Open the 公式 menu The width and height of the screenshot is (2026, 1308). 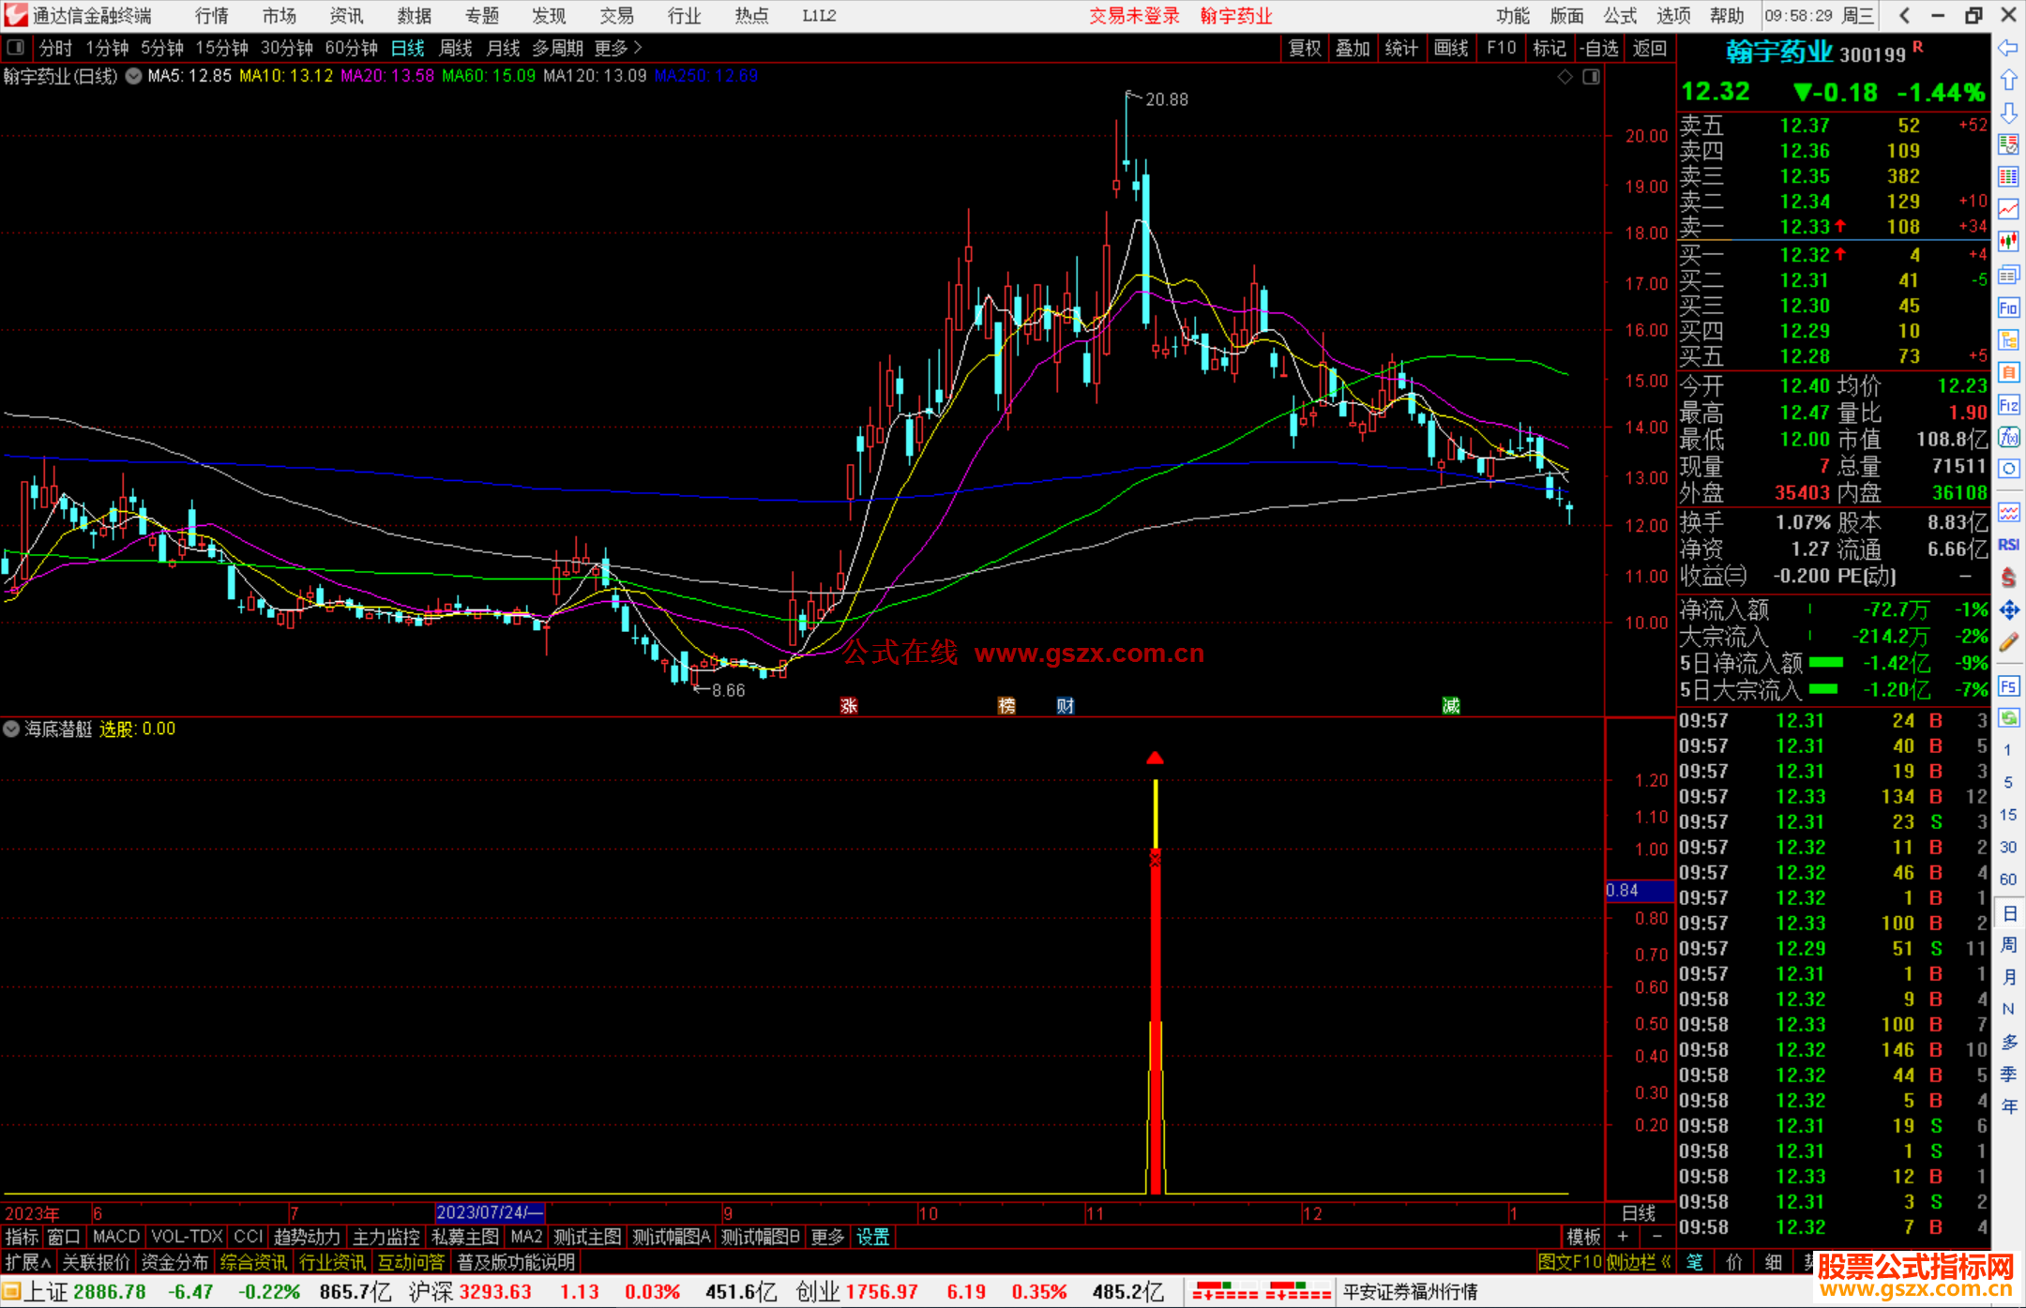1620,16
